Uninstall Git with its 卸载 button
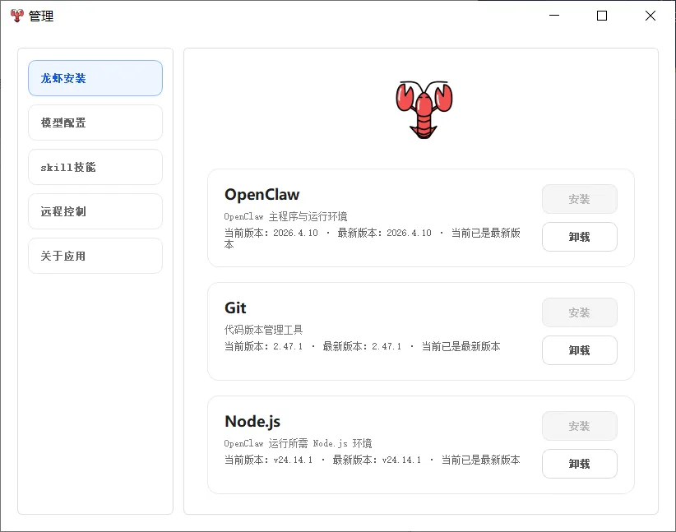Viewport: 676px width, 532px height. click(x=580, y=350)
